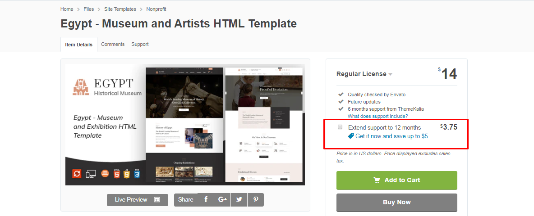This screenshot has width=534, height=216.
Task: Click 'What does support include?' link
Action: (x=377, y=116)
